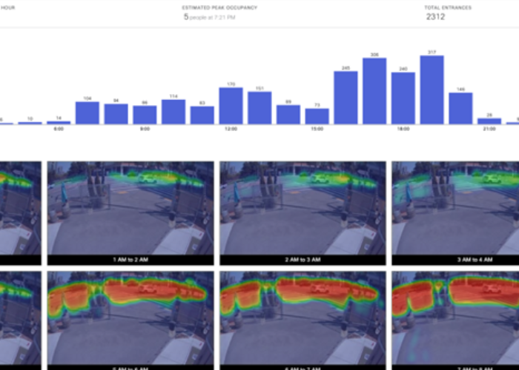The width and height of the screenshot is (519, 370).
Task: Click the bar with value 245
Action: click(346, 98)
